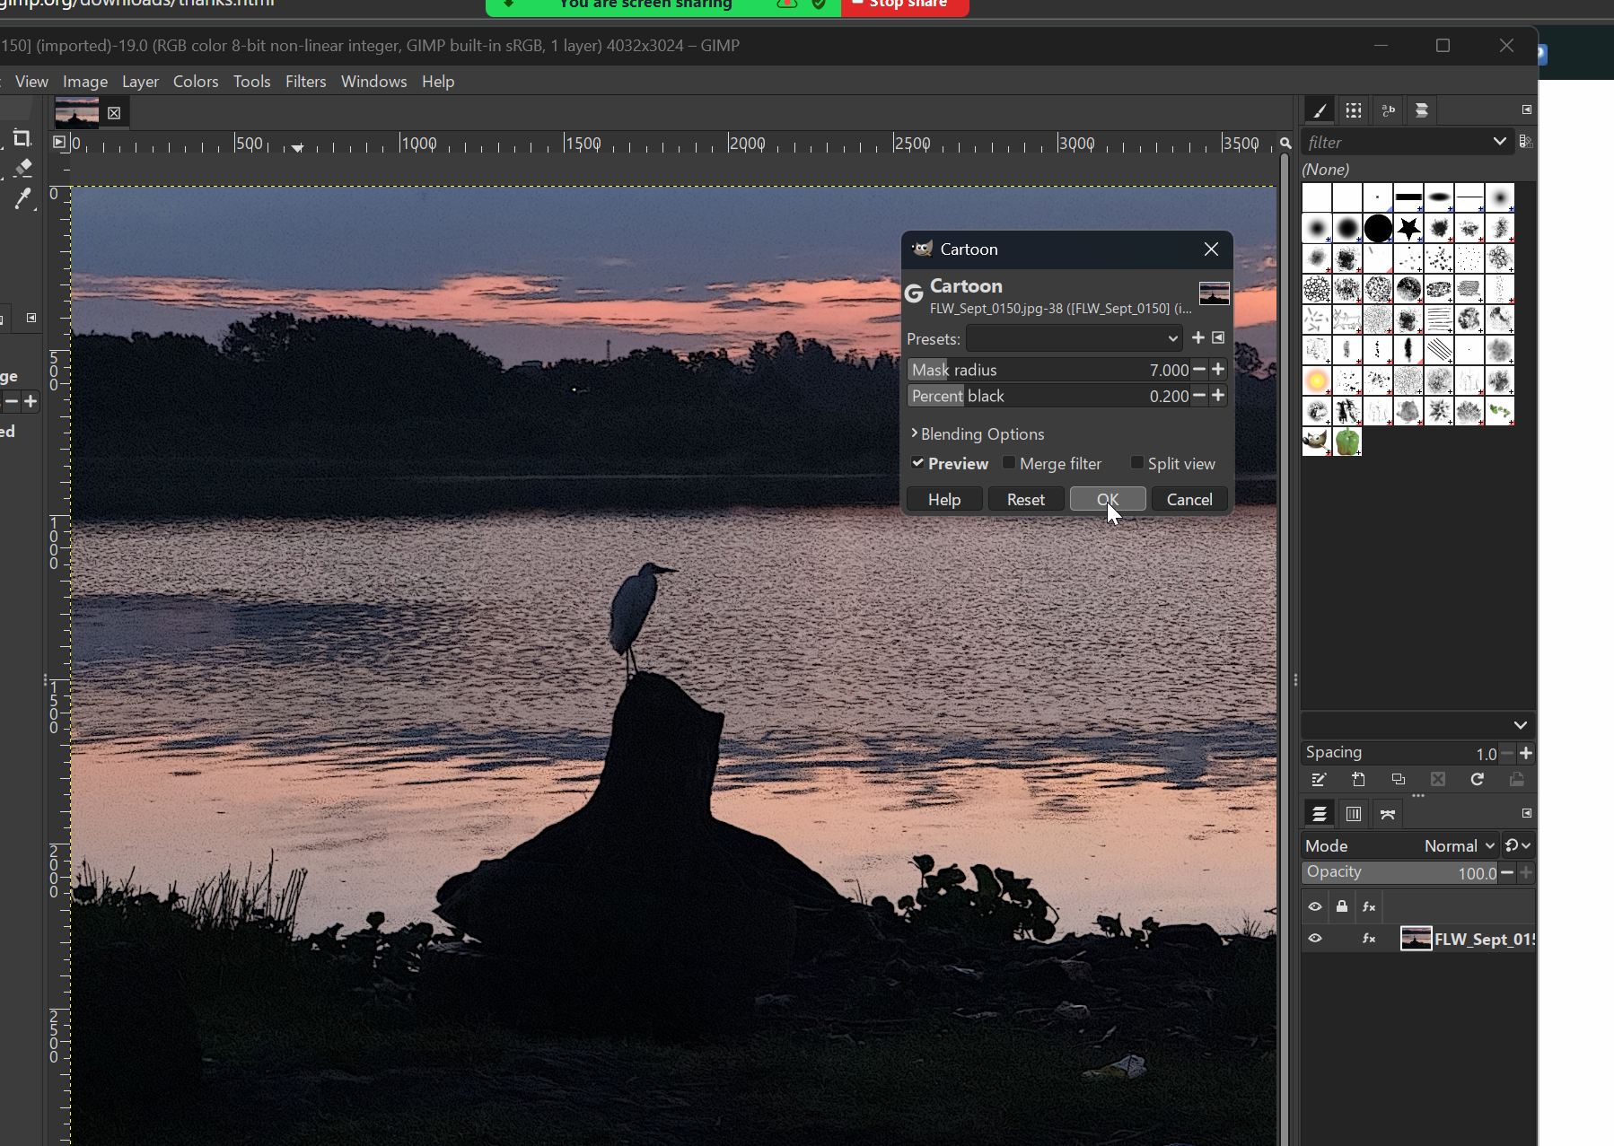Viewport: 1614px width, 1146px height.
Task: Create a new brush
Action: (x=1358, y=780)
